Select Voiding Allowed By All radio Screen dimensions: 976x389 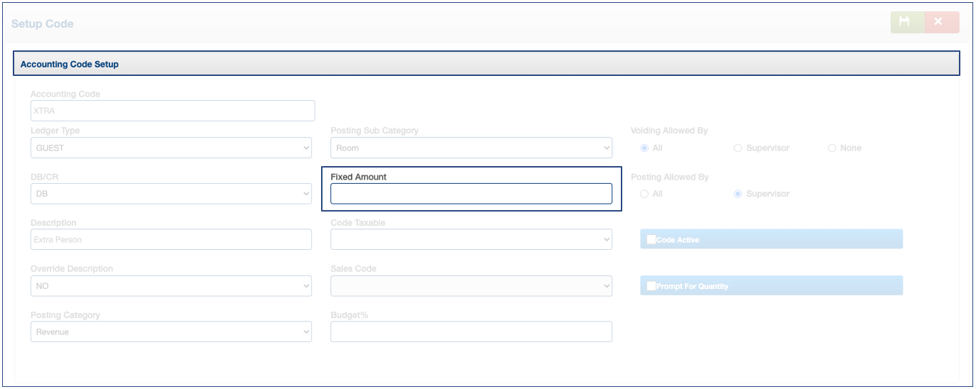click(644, 148)
